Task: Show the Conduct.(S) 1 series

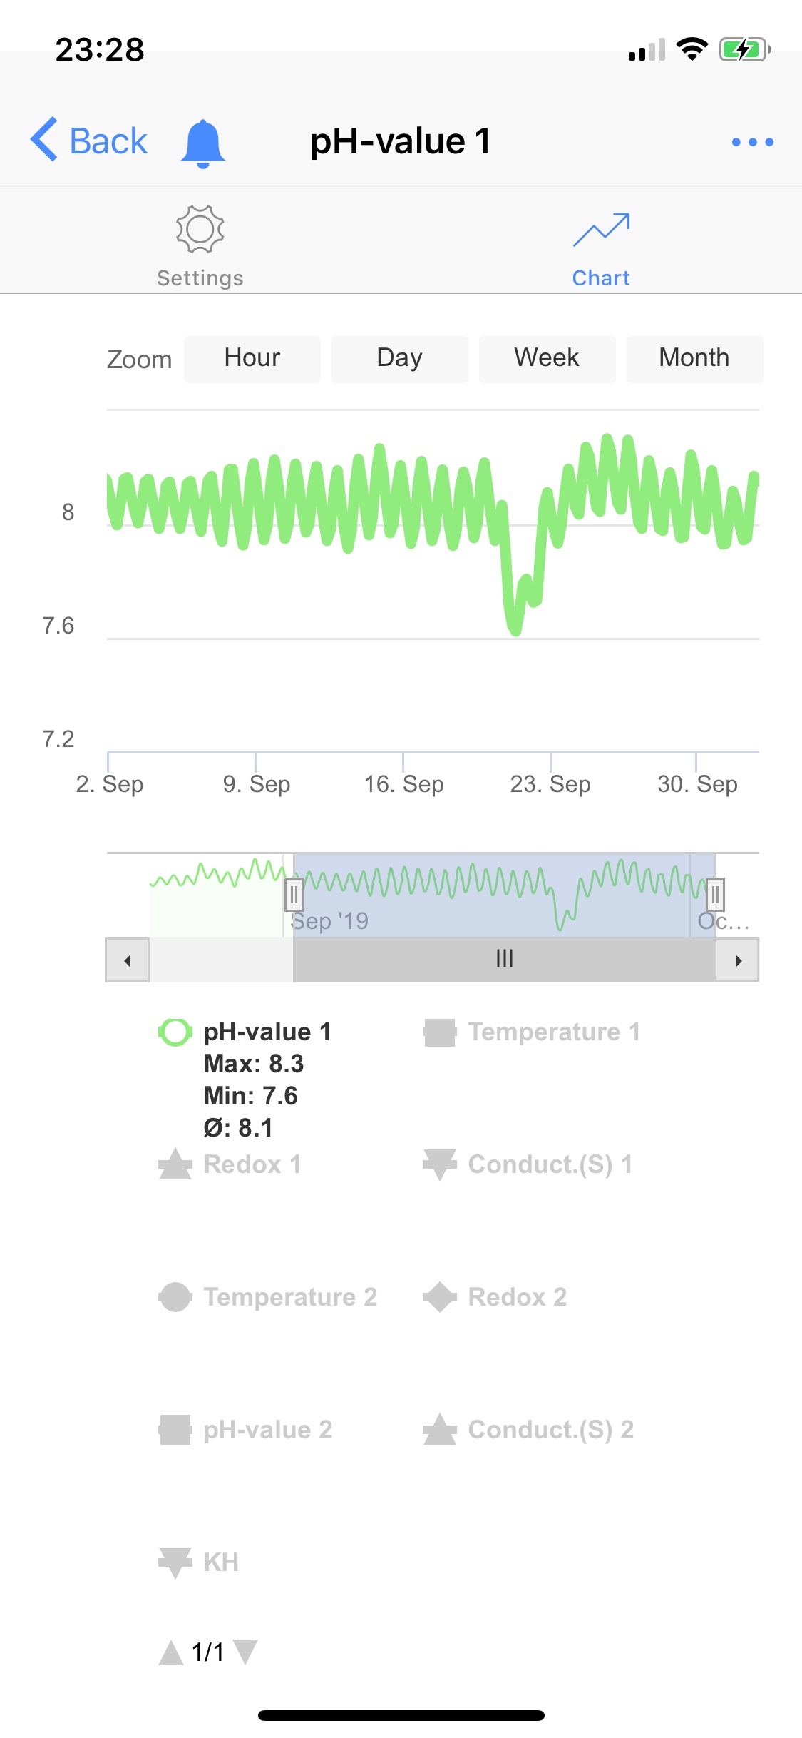Action: point(550,1164)
